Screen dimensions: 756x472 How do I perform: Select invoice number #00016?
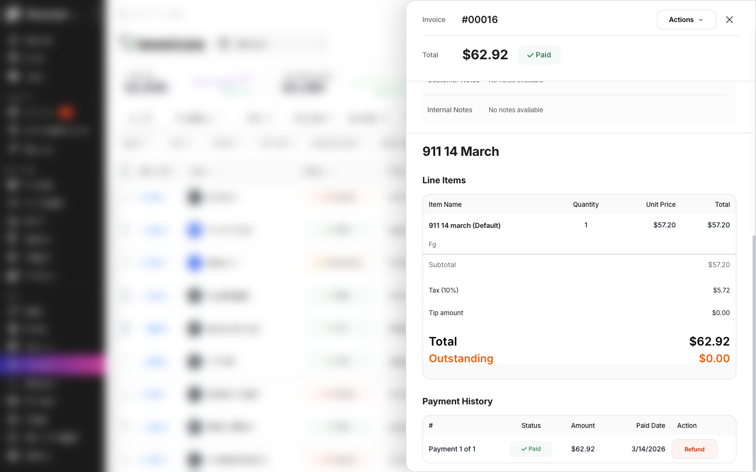point(479,20)
